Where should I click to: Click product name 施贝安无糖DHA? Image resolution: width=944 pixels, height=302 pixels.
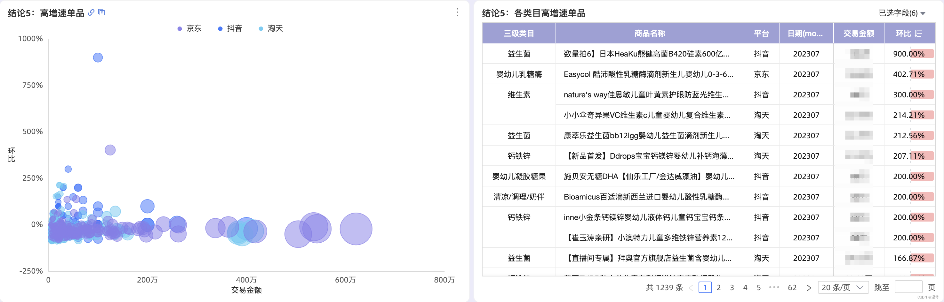649,177
